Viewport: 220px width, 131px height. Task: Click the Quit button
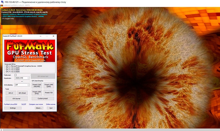coord(51,108)
